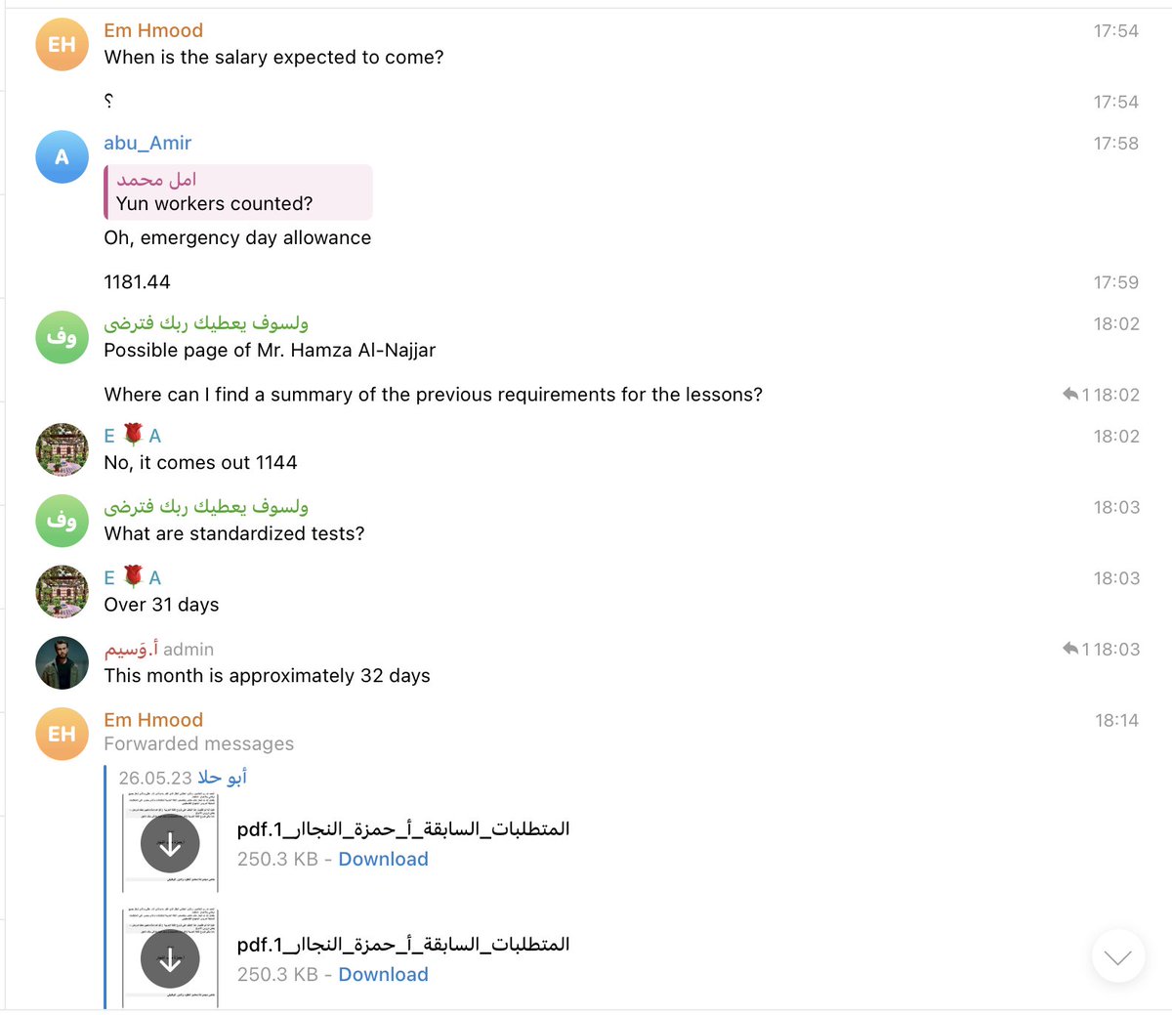Image resolution: width=1172 pixels, height=1015 pixels.
Task: Click the download arrow on the second PDF
Action: [x=170, y=958]
